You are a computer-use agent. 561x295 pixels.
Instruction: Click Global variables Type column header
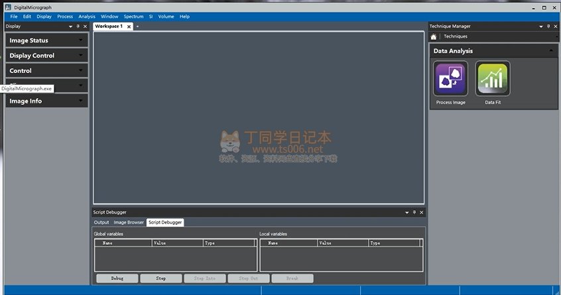[229, 243]
